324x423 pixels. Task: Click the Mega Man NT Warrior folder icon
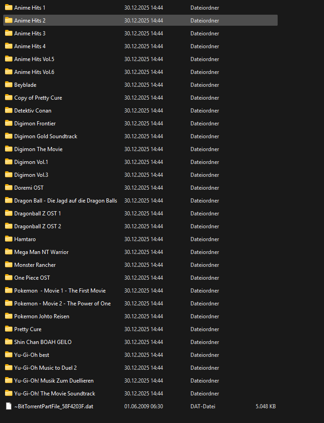point(9,252)
